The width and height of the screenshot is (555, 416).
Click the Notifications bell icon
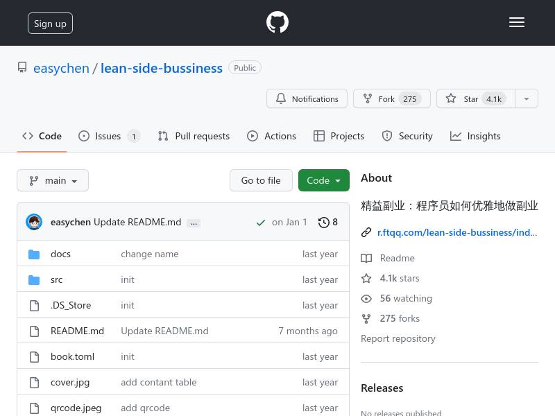(x=281, y=98)
